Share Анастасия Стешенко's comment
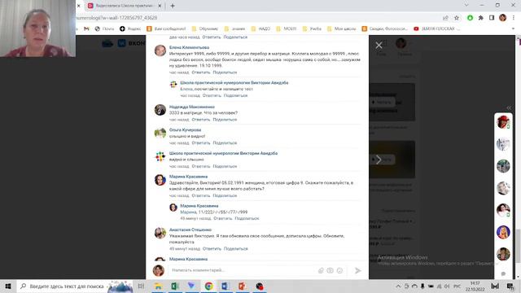521x293 pixels. click(x=236, y=249)
